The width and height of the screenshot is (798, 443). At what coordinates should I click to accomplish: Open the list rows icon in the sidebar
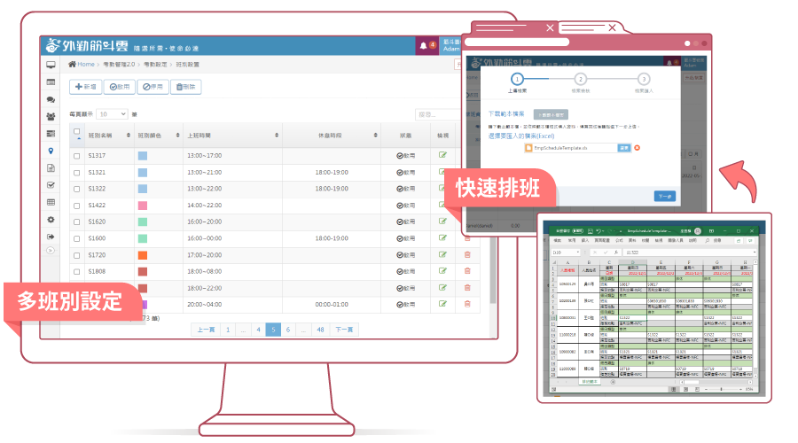[x=51, y=134]
